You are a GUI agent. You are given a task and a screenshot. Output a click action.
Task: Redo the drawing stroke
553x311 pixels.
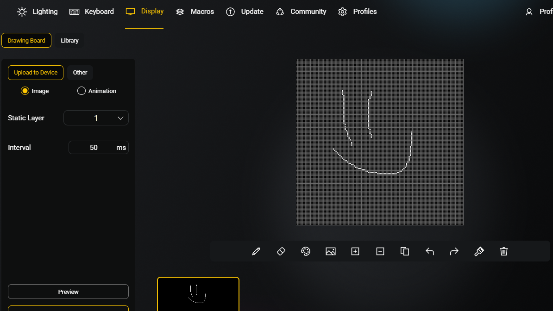point(454,251)
